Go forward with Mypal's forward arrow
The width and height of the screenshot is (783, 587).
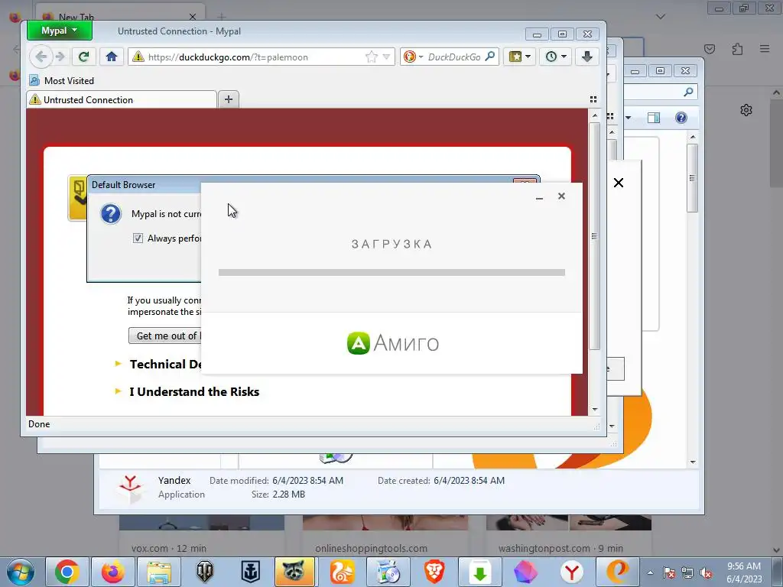pyautogui.click(x=60, y=57)
